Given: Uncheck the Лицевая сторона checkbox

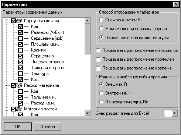Looking at the screenshot, I should 20,62.
